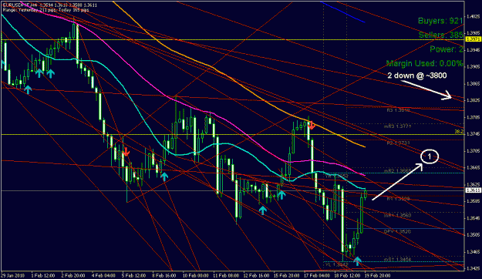Viewport: 482px width, 279px height.
Task: Select the cyan up arrow under 12 Feb 16:00 low
Action: pos(262,210)
